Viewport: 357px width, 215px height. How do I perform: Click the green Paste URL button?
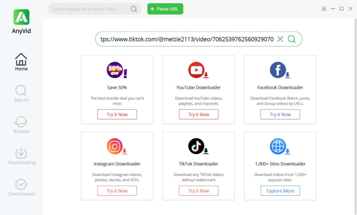pyautogui.click(x=165, y=9)
